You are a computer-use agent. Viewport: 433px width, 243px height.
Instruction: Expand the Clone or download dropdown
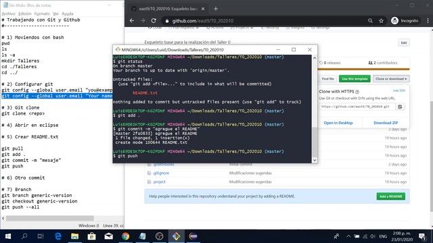(391, 79)
